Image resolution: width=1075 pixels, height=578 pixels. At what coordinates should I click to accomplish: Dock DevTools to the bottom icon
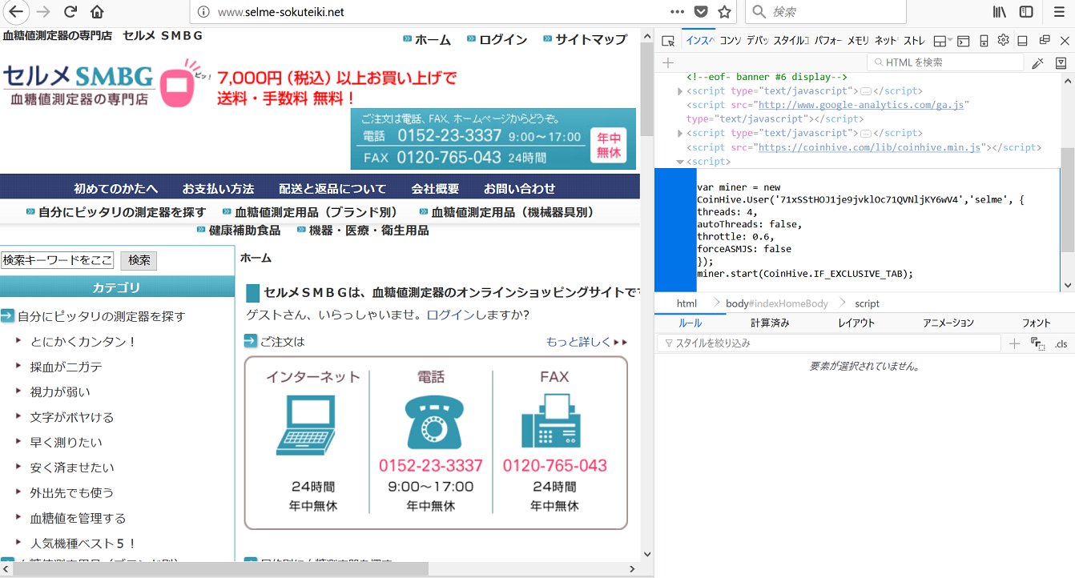click(x=1022, y=41)
